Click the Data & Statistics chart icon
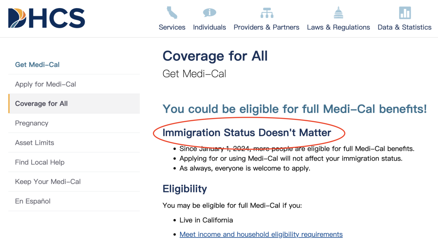Viewport: 438px width, 242px height. 405,13
